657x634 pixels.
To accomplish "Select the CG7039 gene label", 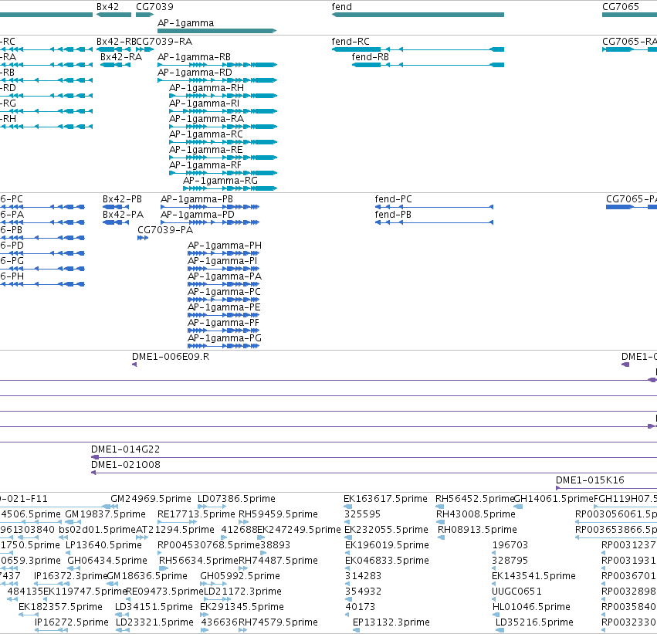I will [154, 7].
